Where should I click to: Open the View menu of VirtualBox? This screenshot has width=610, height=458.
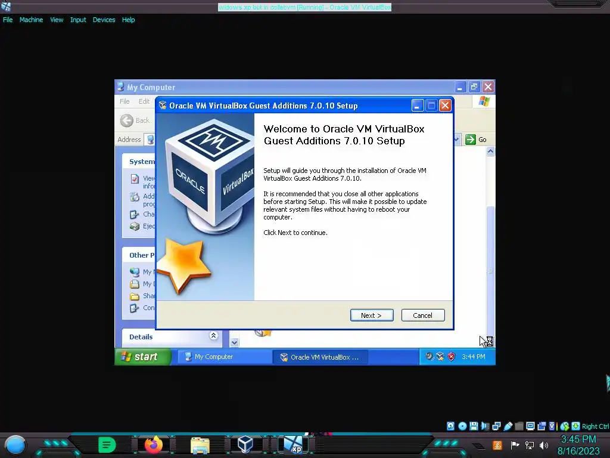(57, 20)
